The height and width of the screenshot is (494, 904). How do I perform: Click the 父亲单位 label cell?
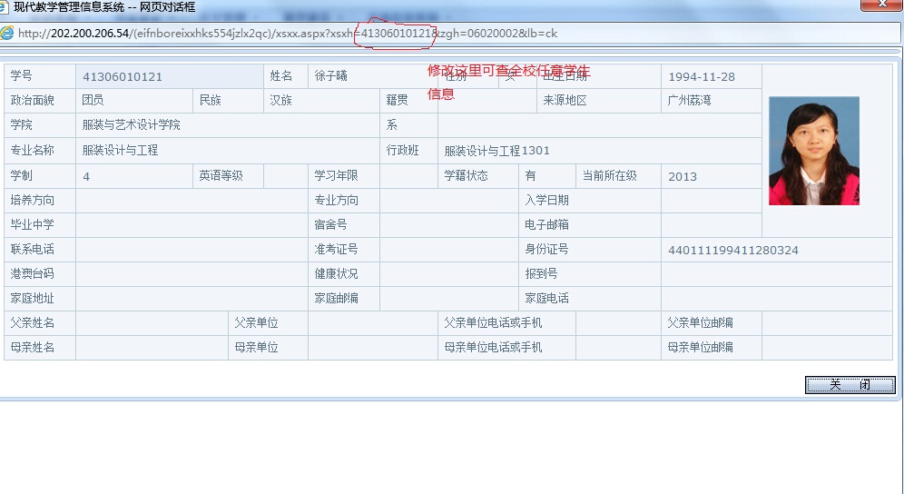(x=268, y=323)
